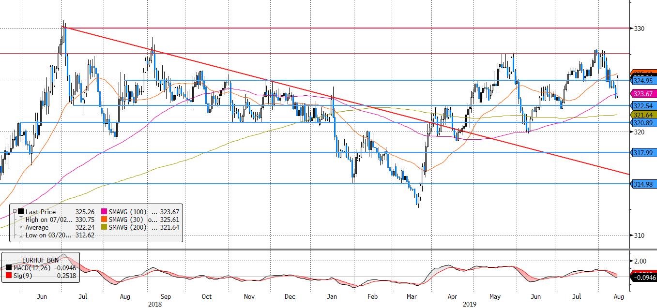The image size is (657, 308).
Task: Click the black Last Price color swatch
Action: (21, 212)
